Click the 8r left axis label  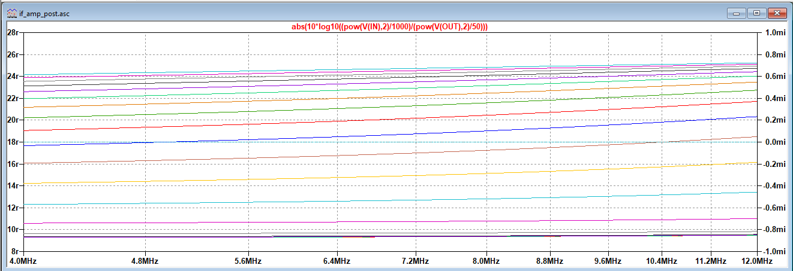15,251
